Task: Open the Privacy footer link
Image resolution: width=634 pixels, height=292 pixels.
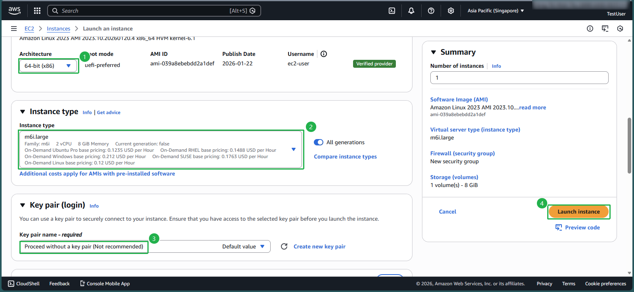Action: click(544, 284)
